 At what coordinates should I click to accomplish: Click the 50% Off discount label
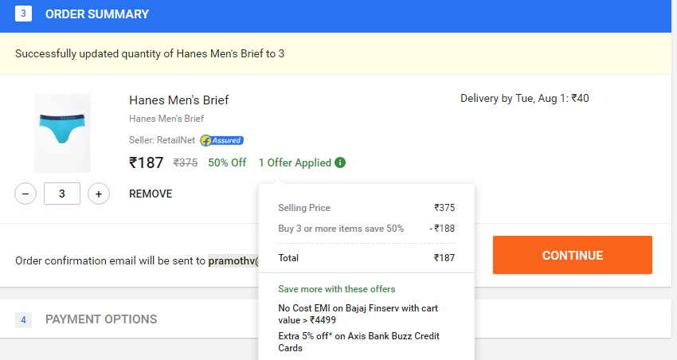pos(227,162)
